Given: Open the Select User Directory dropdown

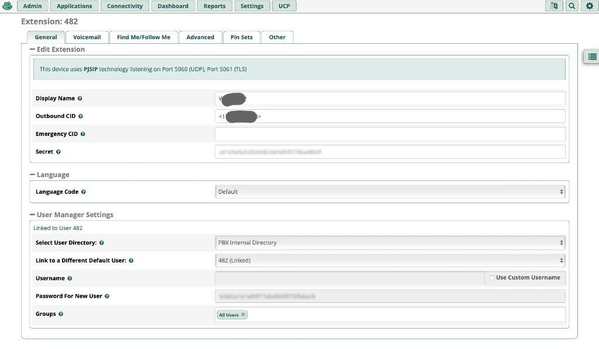Looking at the screenshot, I should point(389,242).
